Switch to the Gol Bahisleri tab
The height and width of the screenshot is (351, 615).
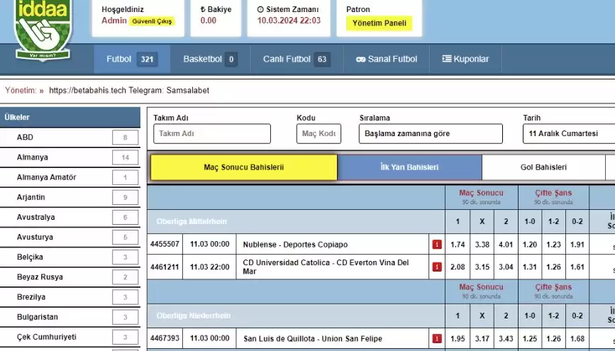tap(543, 167)
